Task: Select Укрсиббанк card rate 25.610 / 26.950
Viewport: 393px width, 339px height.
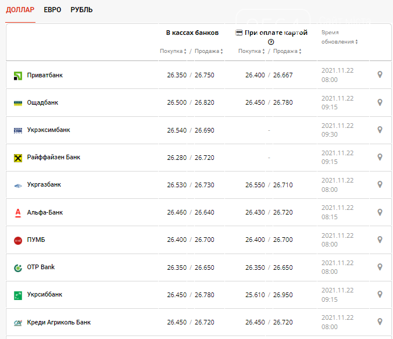Action: click(269, 295)
